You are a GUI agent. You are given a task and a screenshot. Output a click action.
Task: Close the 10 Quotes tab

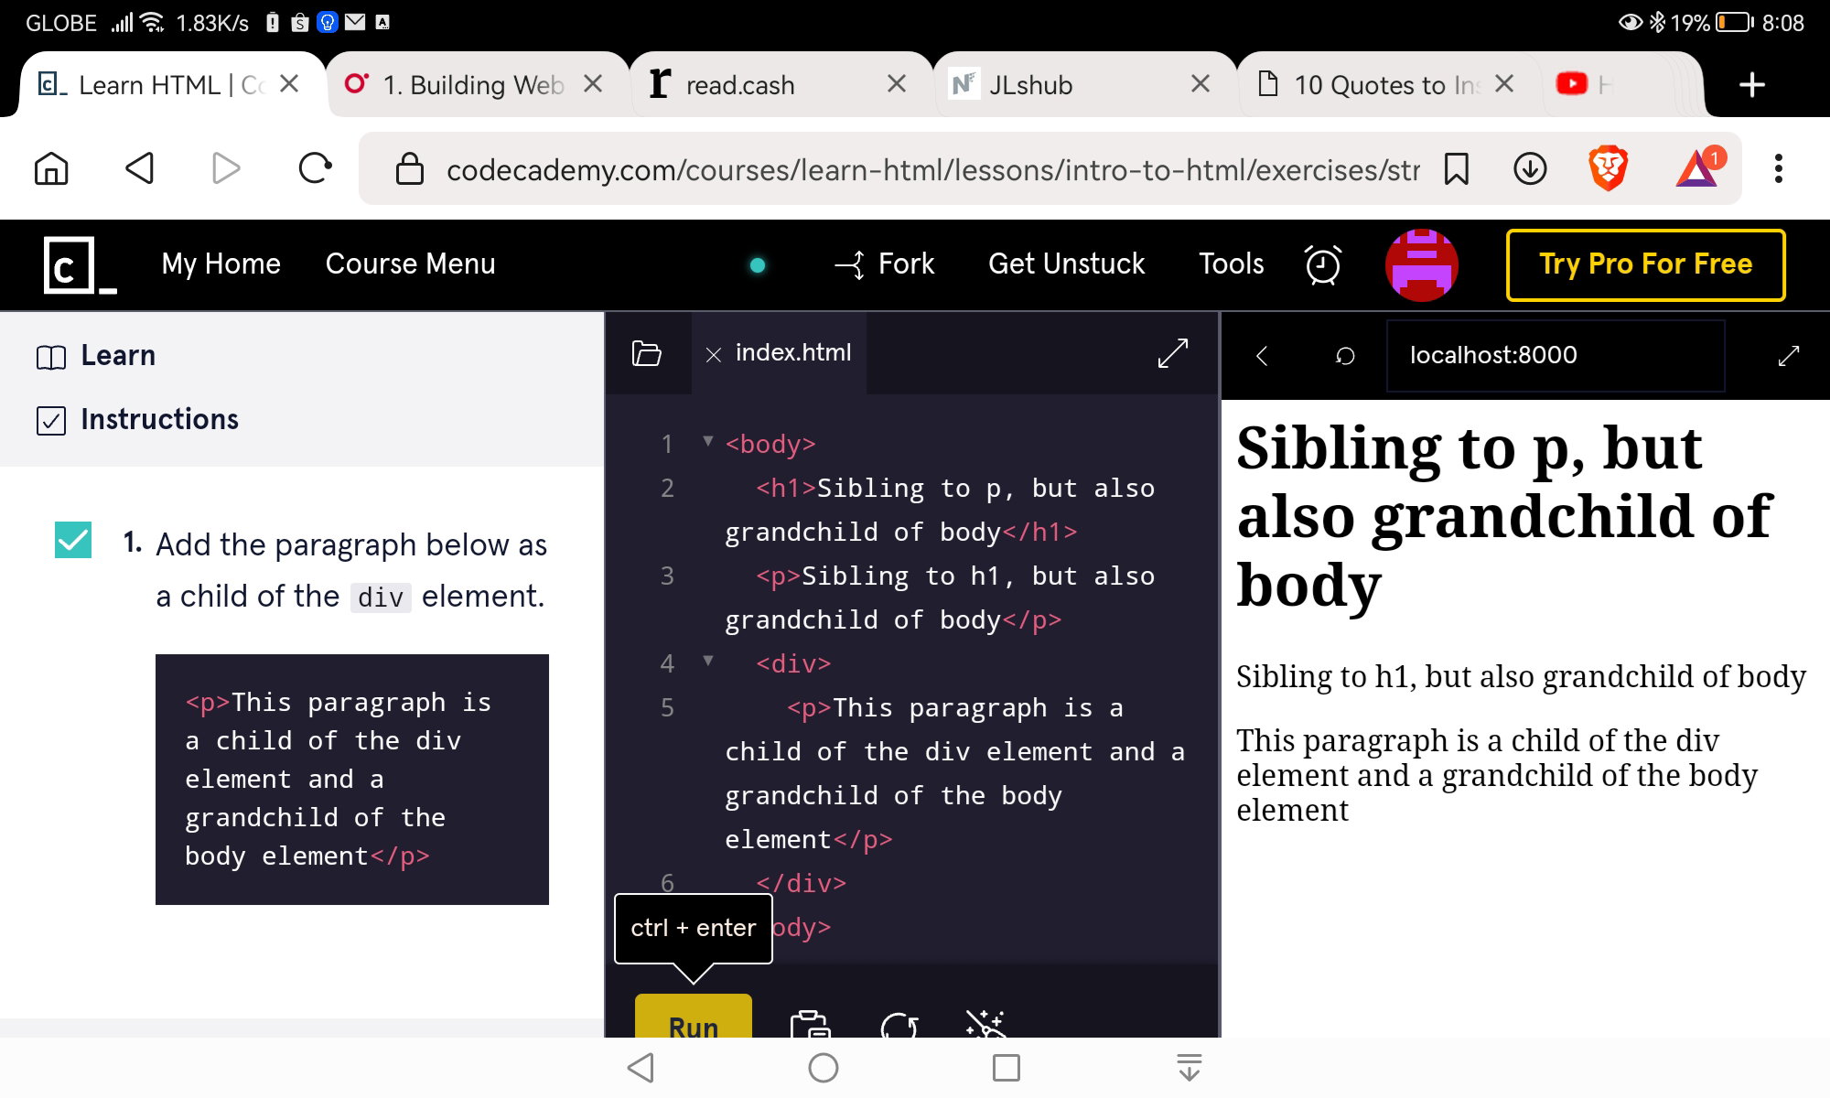[1503, 84]
